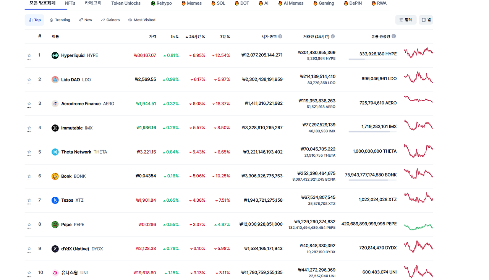The height and width of the screenshot is (280, 489).
Task: Select the Most Visited filter button
Action: click(142, 20)
